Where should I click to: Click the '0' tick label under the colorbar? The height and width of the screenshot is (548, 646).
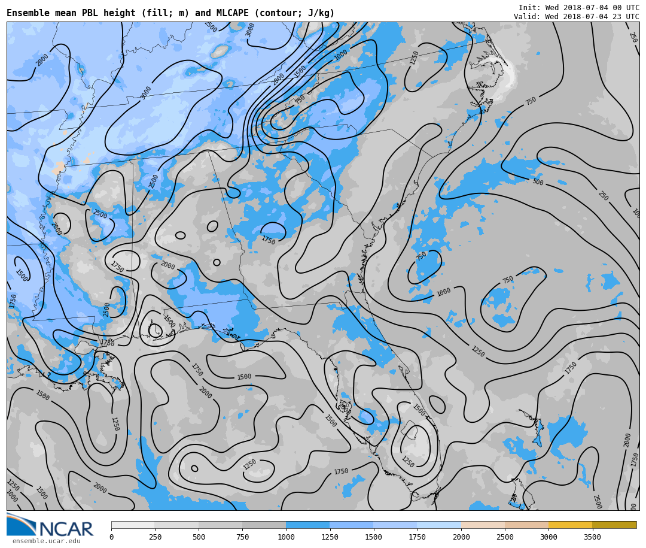tap(112, 537)
